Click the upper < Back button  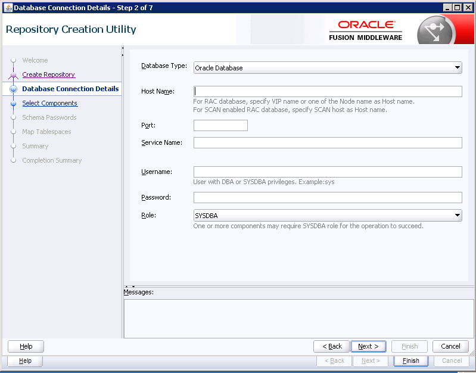pyautogui.click(x=331, y=346)
